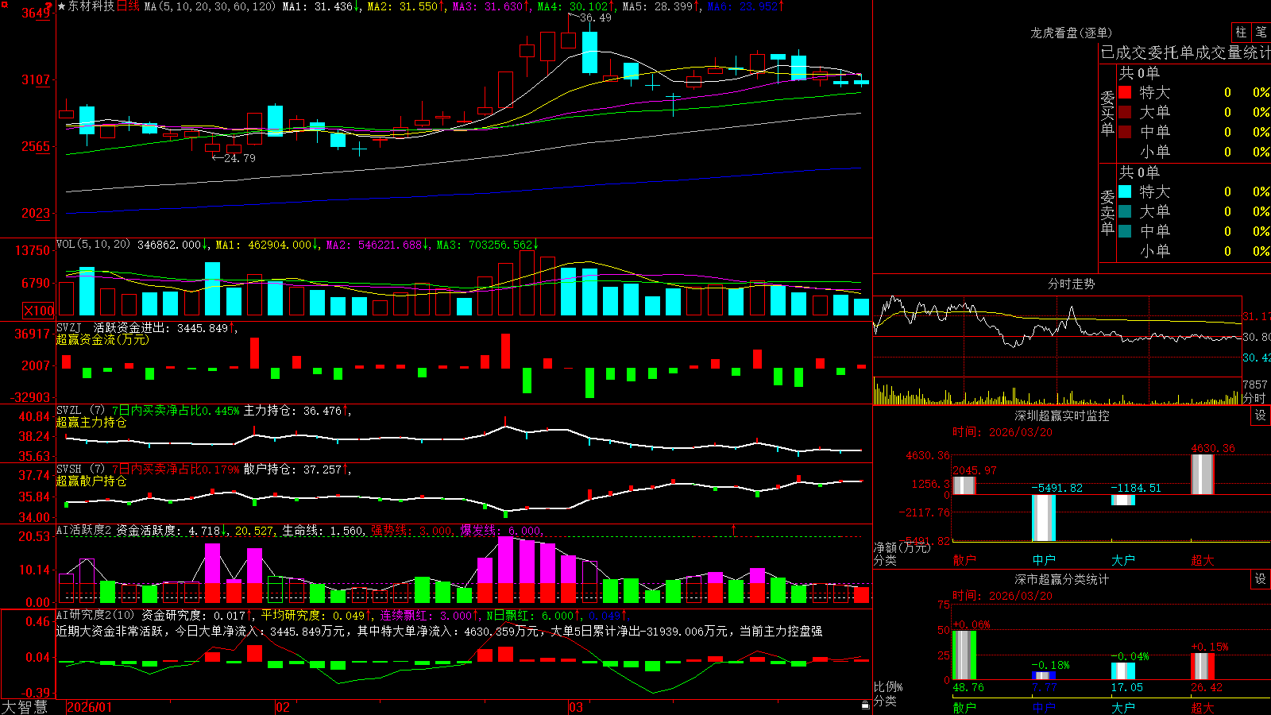Click the 大智慧 logo at bottom left
Screen dimensions: 1271x715
pos(25,707)
